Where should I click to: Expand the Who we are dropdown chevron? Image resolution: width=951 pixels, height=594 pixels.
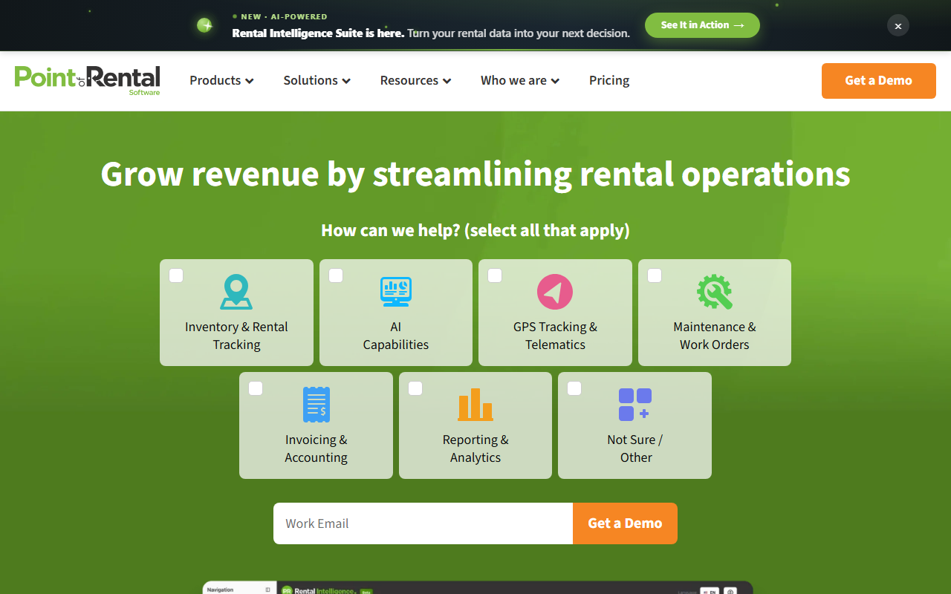tap(555, 81)
